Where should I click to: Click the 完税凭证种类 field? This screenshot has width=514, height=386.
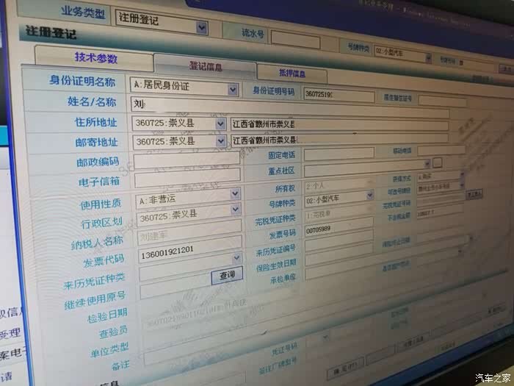[x=339, y=212]
